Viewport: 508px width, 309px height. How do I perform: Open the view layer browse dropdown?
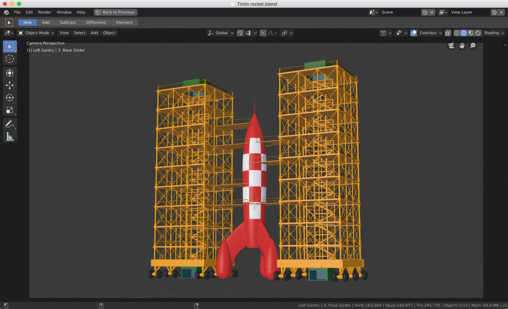pyautogui.click(x=443, y=12)
